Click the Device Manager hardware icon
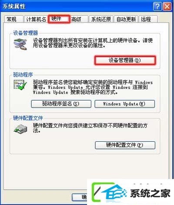 (20, 44)
